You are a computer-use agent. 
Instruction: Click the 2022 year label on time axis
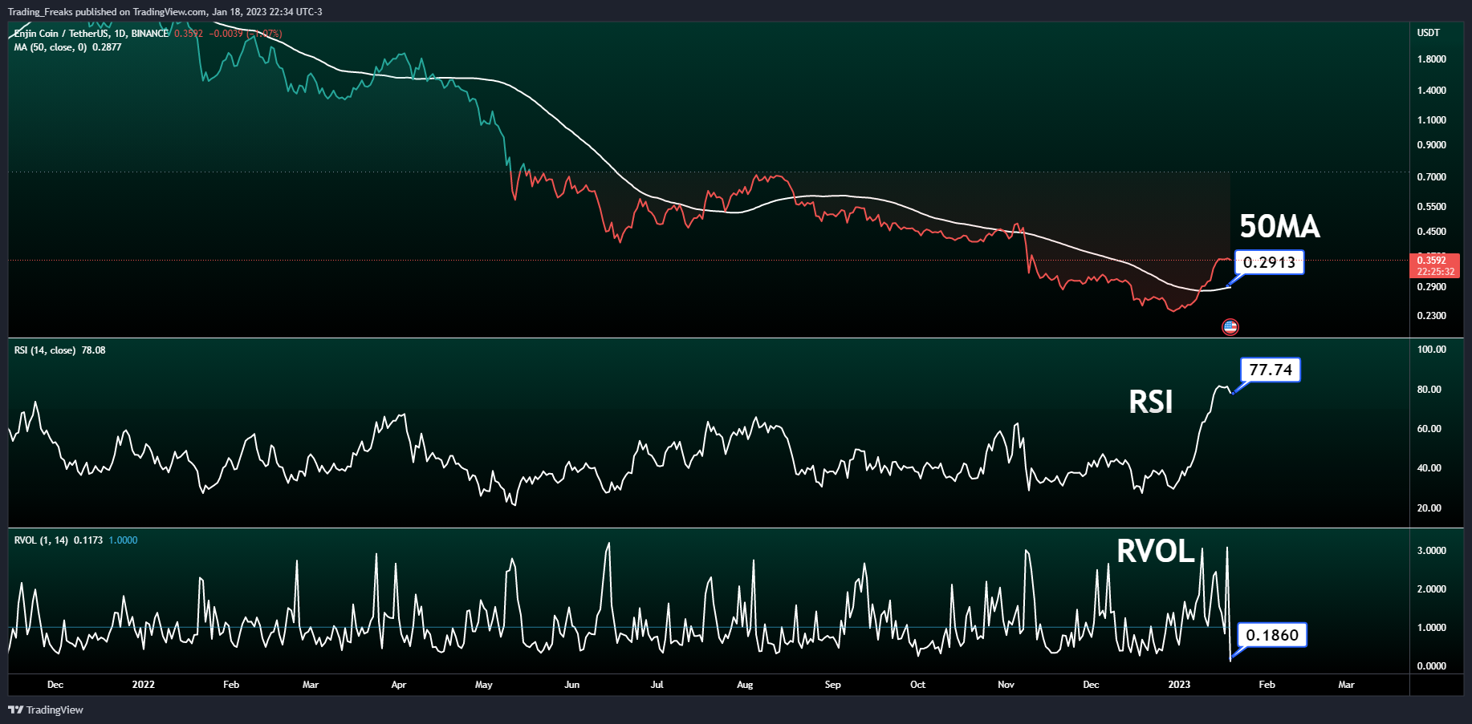tap(144, 685)
